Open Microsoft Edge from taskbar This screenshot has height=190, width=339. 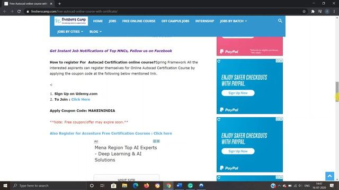(136, 185)
